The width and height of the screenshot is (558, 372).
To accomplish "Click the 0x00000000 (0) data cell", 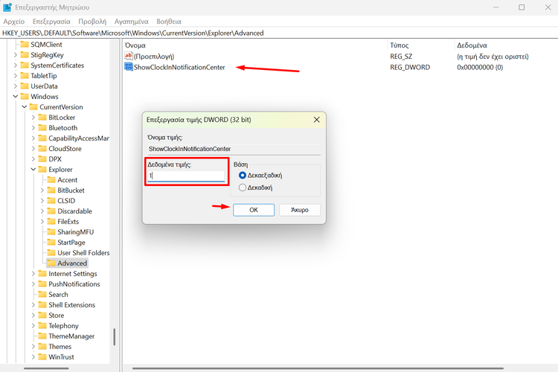I will (480, 67).
